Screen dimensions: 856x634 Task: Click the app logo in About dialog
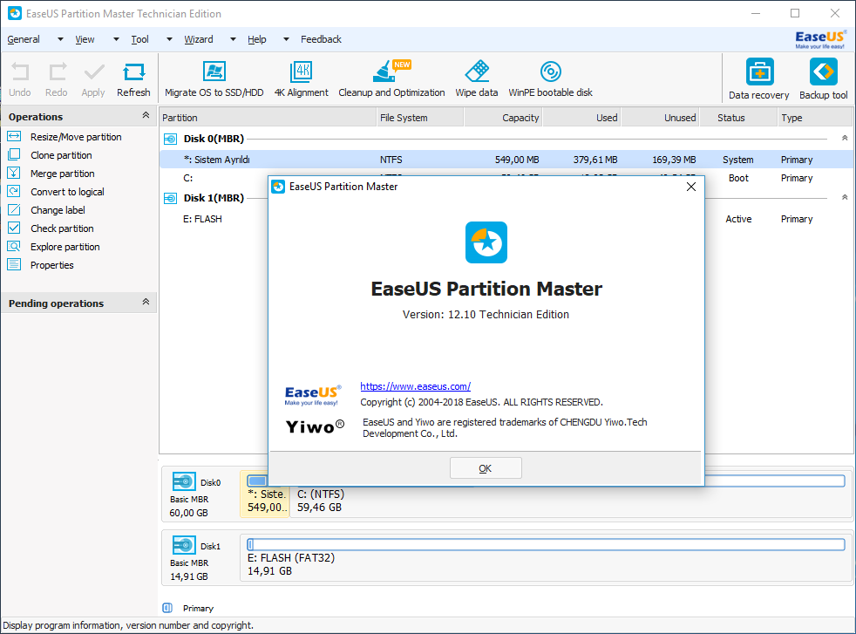[486, 242]
